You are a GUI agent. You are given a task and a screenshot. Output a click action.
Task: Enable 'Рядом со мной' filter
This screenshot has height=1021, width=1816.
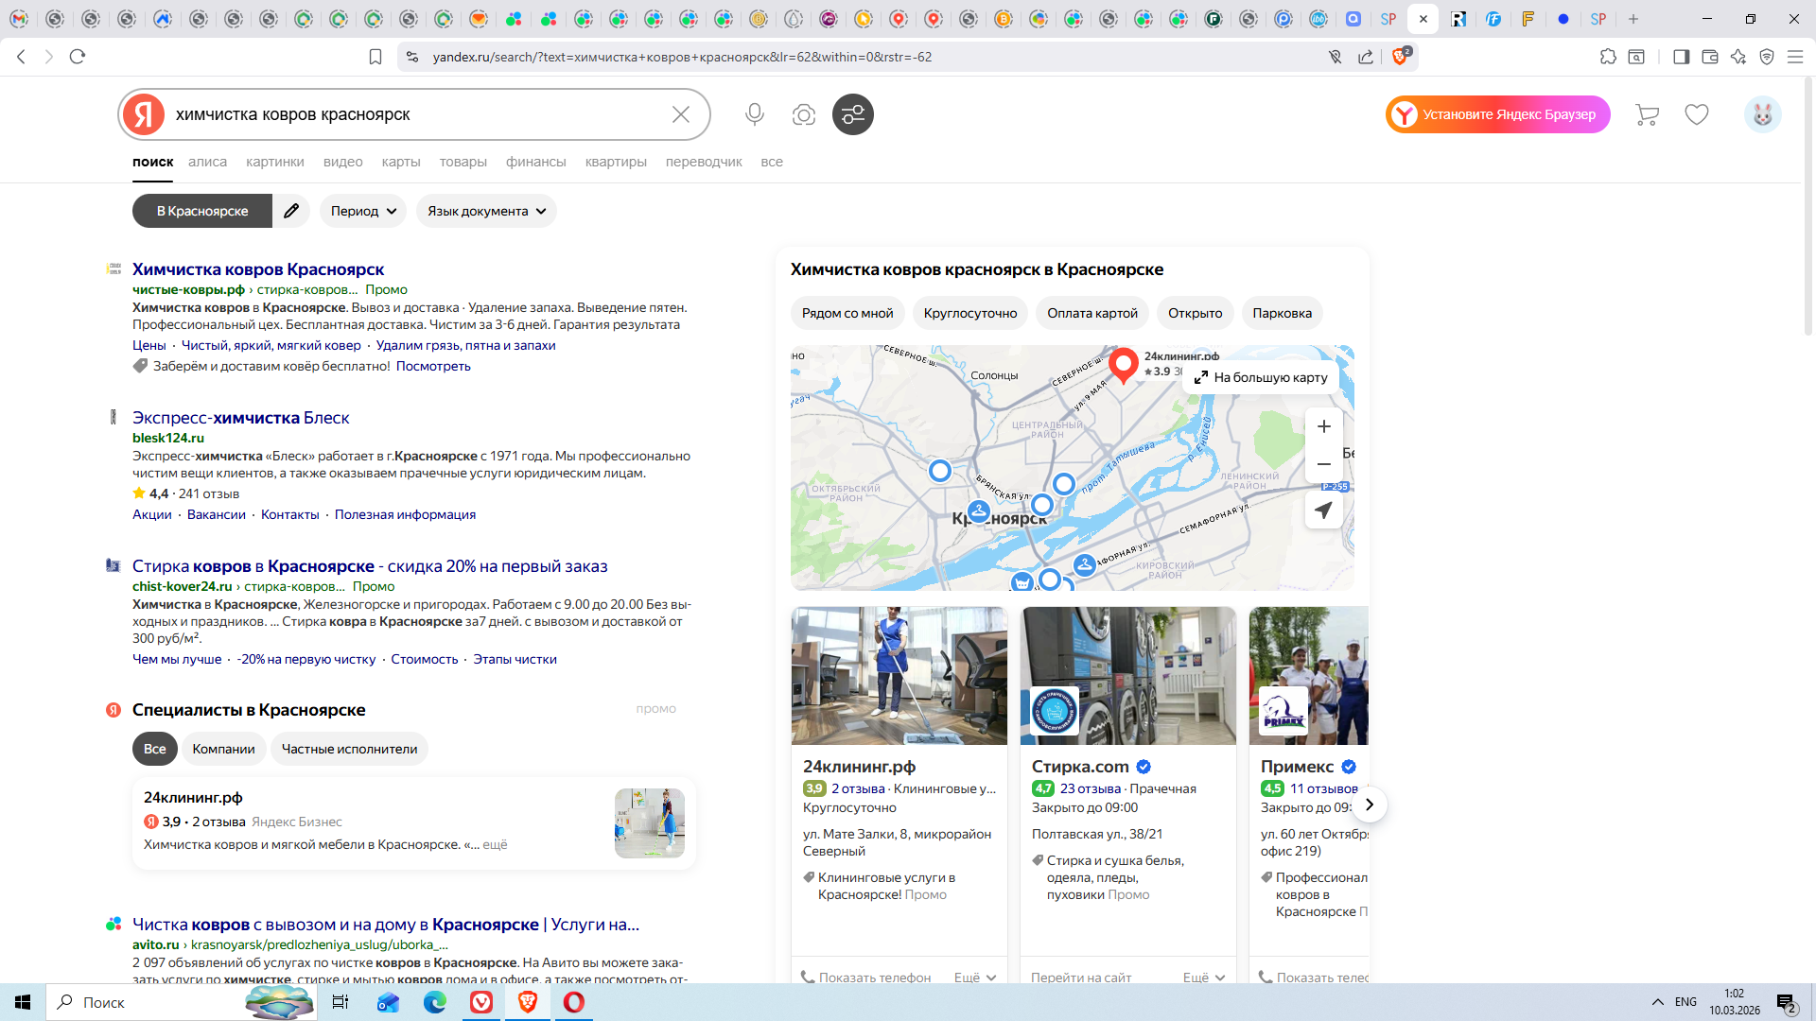(x=847, y=313)
